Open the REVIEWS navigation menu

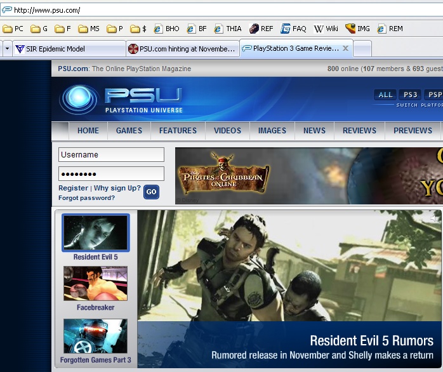tap(359, 130)
